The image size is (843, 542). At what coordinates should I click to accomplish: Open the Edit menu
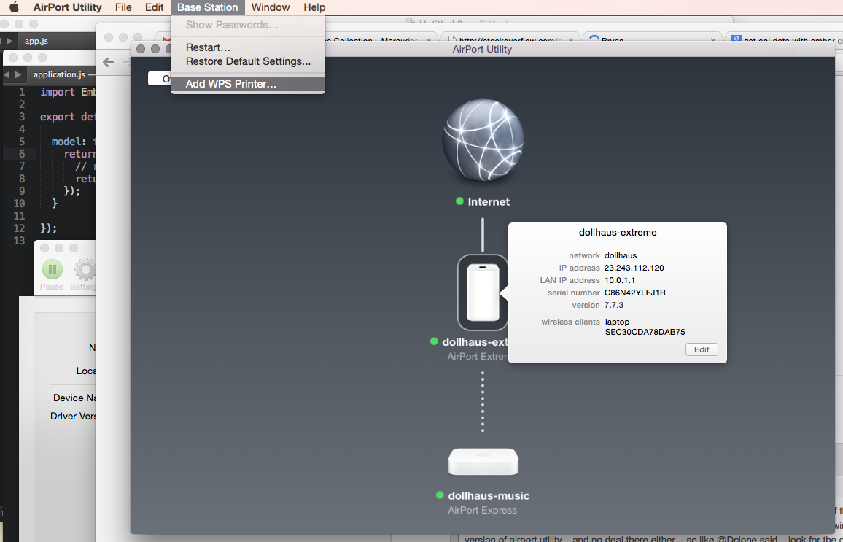click(x=154, y=7)
